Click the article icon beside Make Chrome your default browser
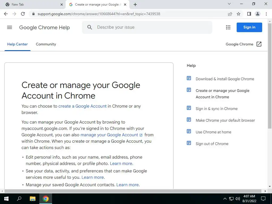 [189, 120]
